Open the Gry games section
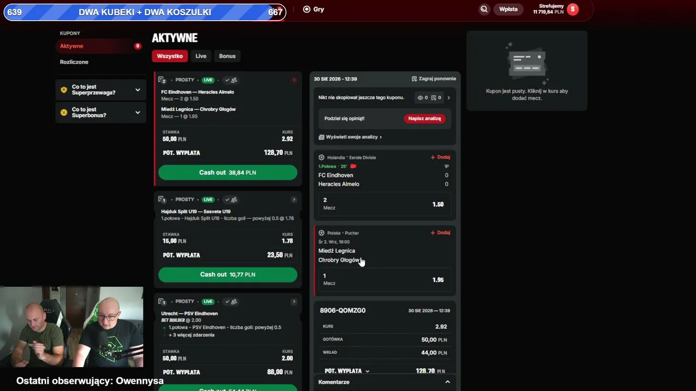This screenshot has height=391, width=696. click(313, 9)
